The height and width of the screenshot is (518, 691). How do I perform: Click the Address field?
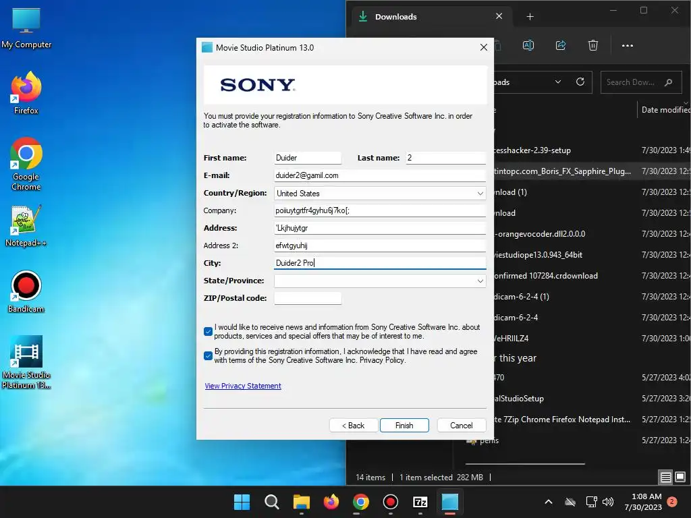coord(380,228)
